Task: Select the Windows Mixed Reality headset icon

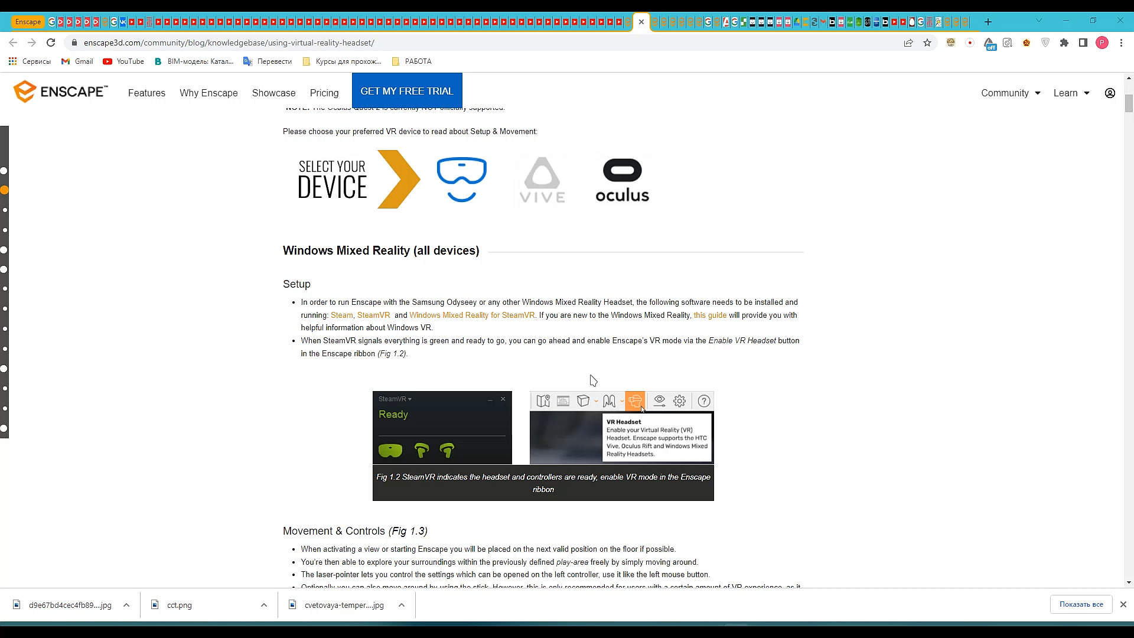Action: (x=461, y=180)
